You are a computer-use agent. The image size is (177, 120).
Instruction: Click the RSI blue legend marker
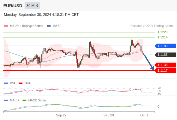coord(6,83)
